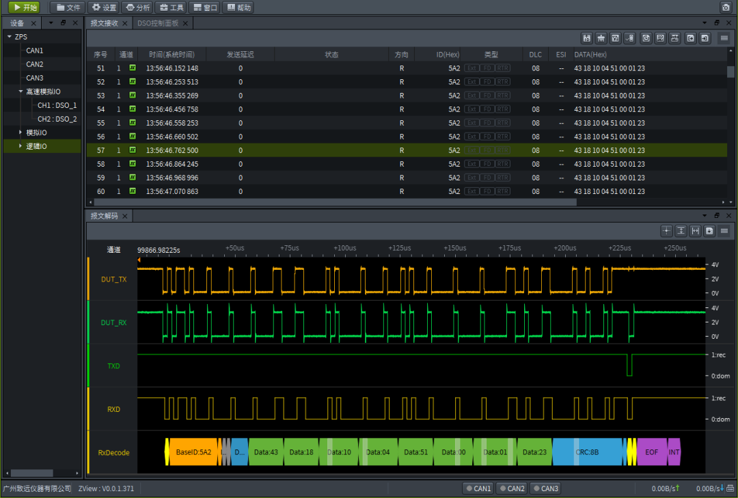Screen dimensions: 738x498
Task: Click the status bar network icon at far right
Action: pyautogui.click(x=730, y=488)
